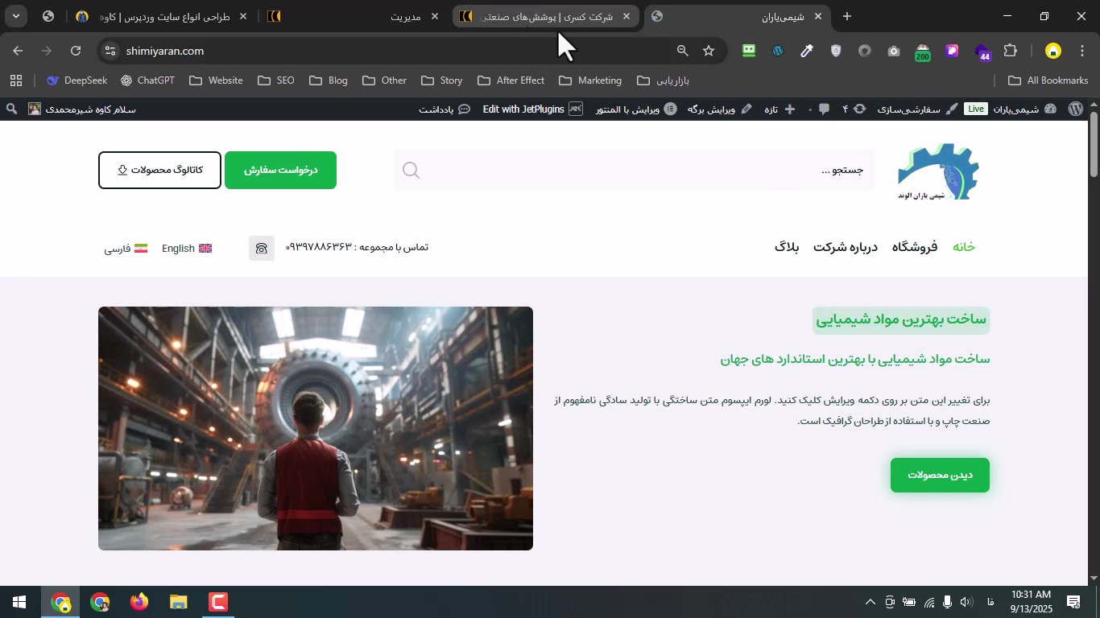Expand the Story bookmarks folder
The height and width of the screenshot is (618, 1100).
point(442,80)
